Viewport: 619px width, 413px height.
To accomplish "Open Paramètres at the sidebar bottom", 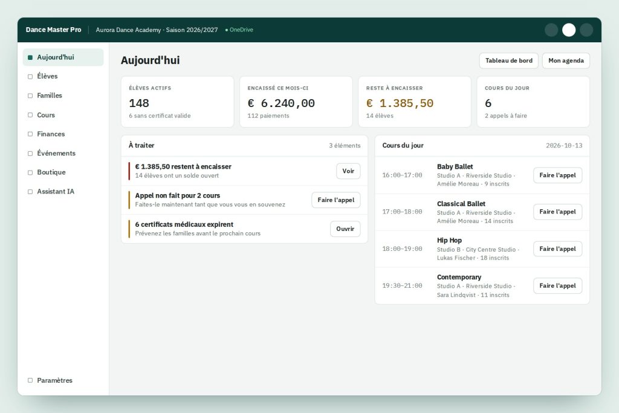I will pos(63,380).
